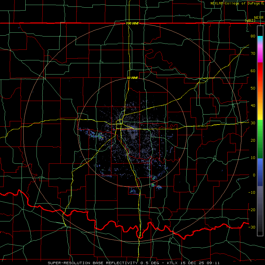Click the [dBZ] units label
The width and height of the screenshot is (265, 265).
pos(250,21)
